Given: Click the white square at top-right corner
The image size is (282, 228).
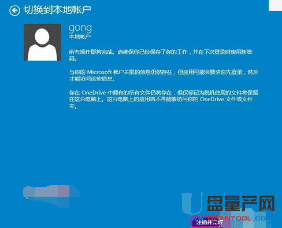Looking at the screenshot, I should [x=275, y=5].
